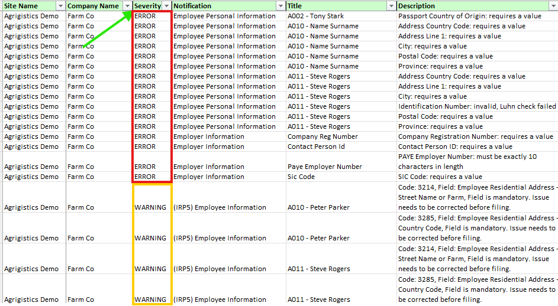
Task: Open the Description column filter dropdown
Action: point(553,6)
